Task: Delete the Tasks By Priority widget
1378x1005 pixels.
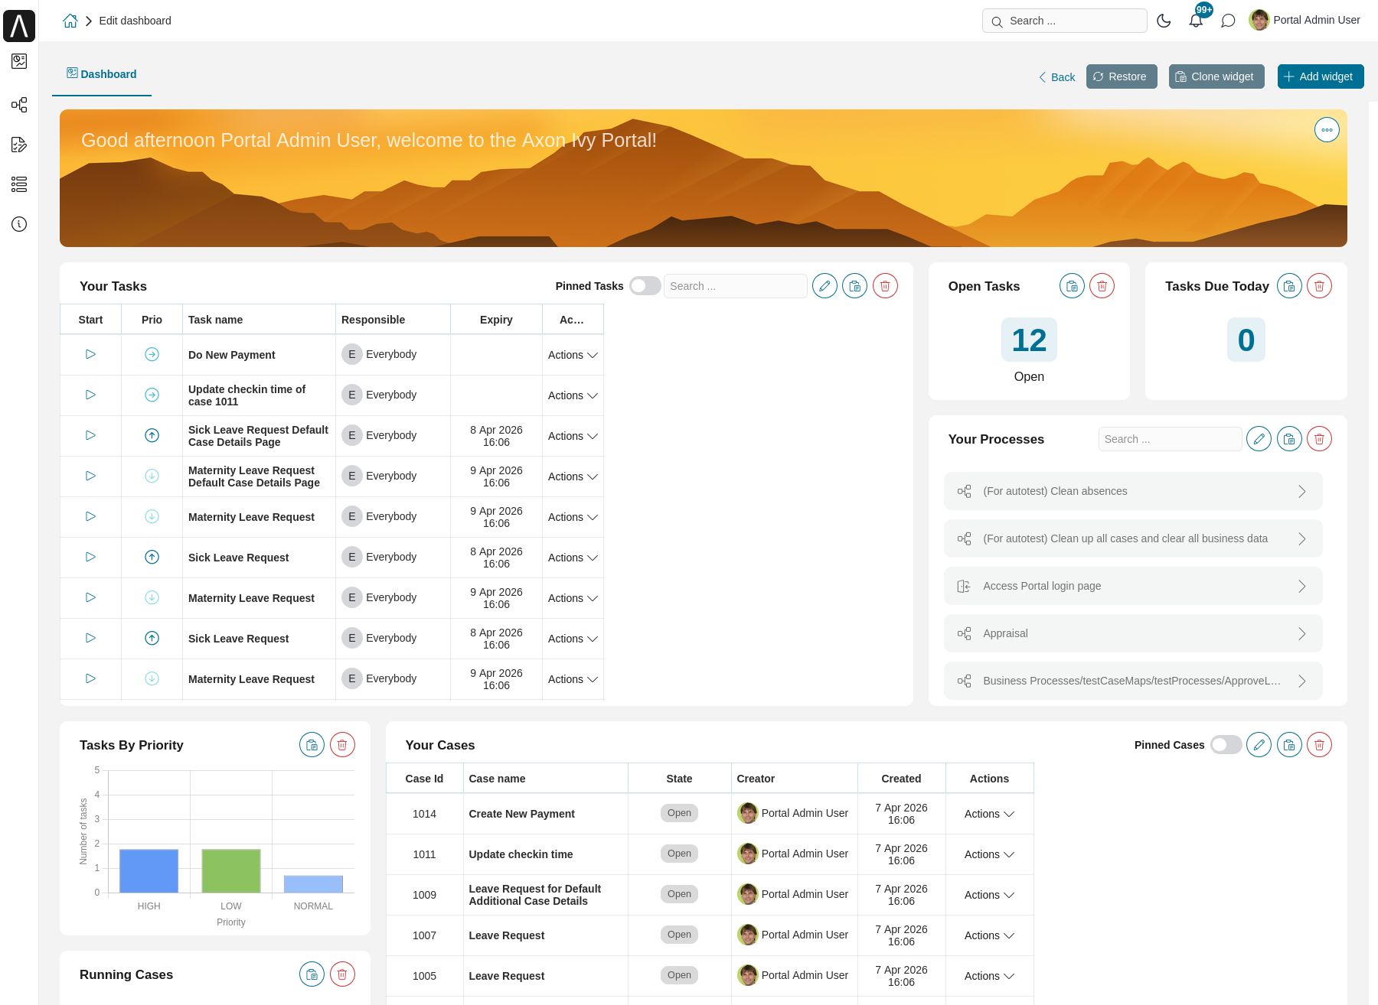Action: (342, 745)
